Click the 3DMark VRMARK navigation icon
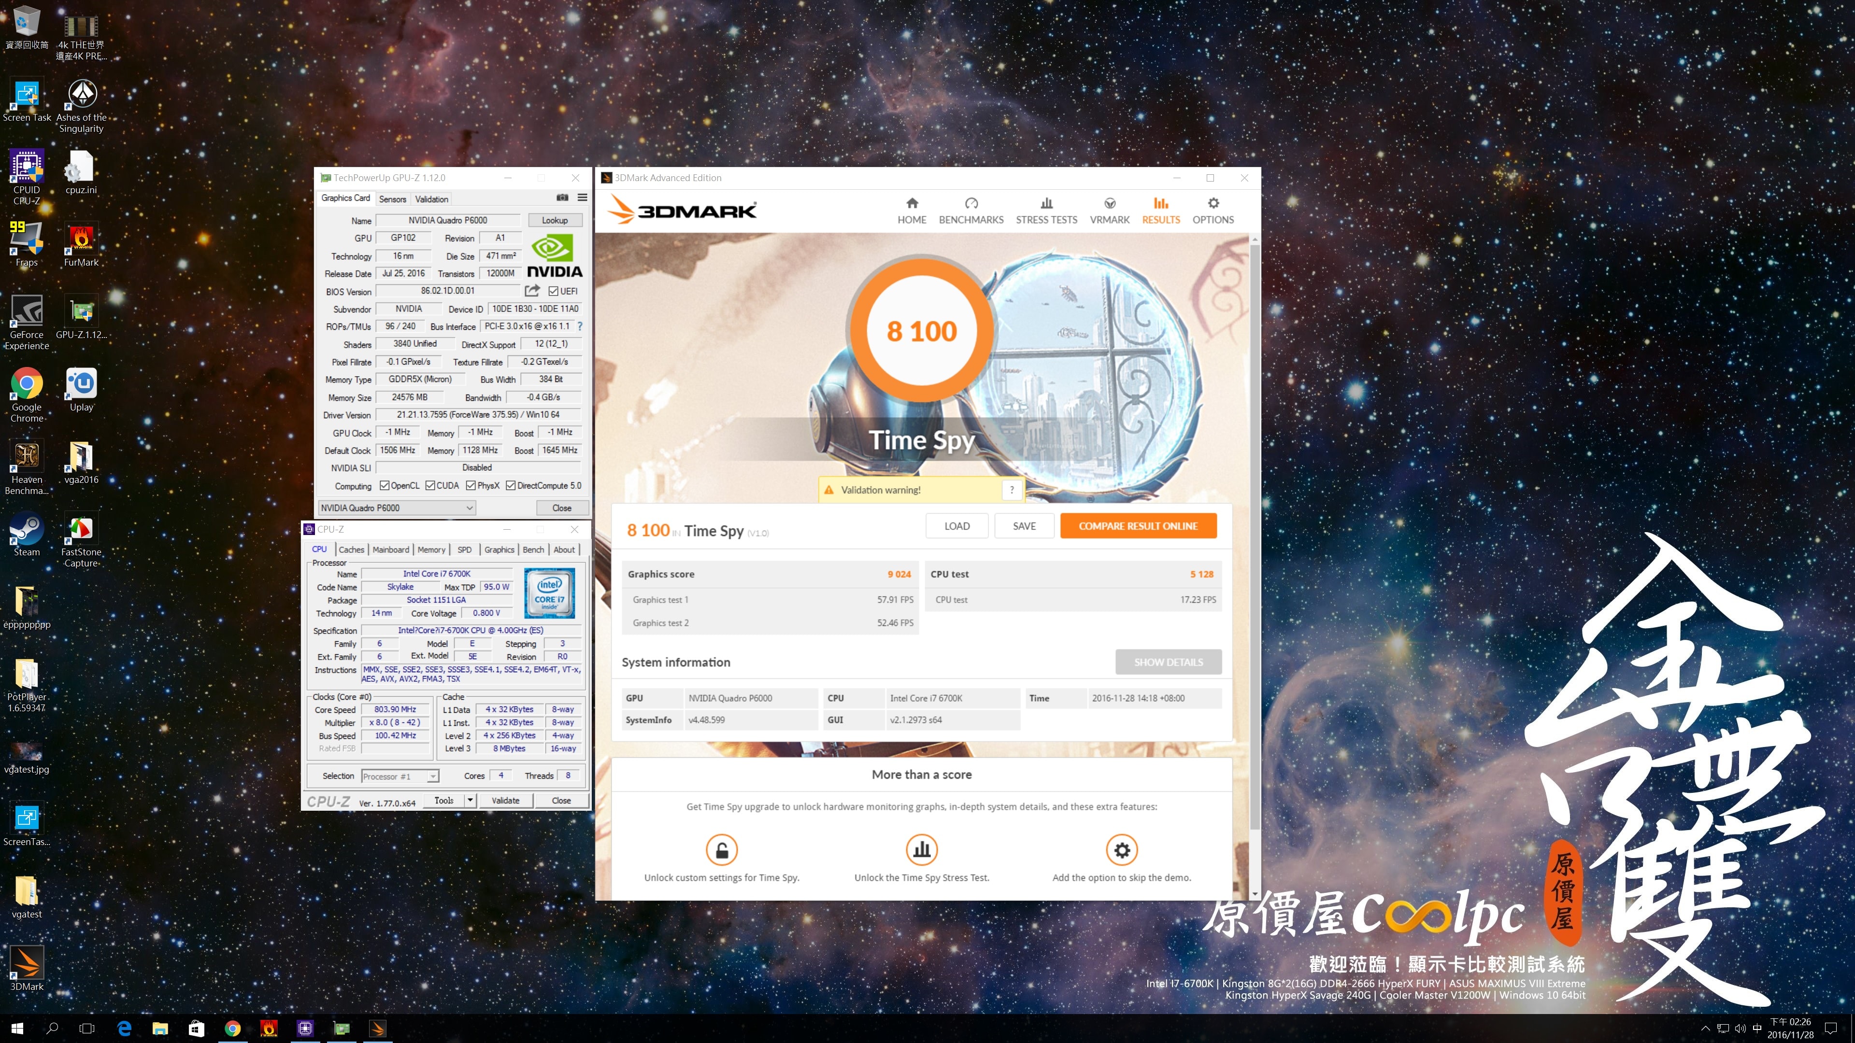 tap(1110, 203)
